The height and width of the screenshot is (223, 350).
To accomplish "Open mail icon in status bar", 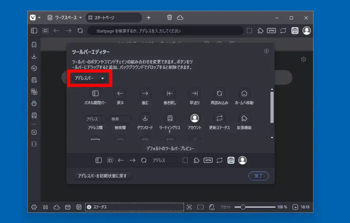I will click(x=68, y=207).
